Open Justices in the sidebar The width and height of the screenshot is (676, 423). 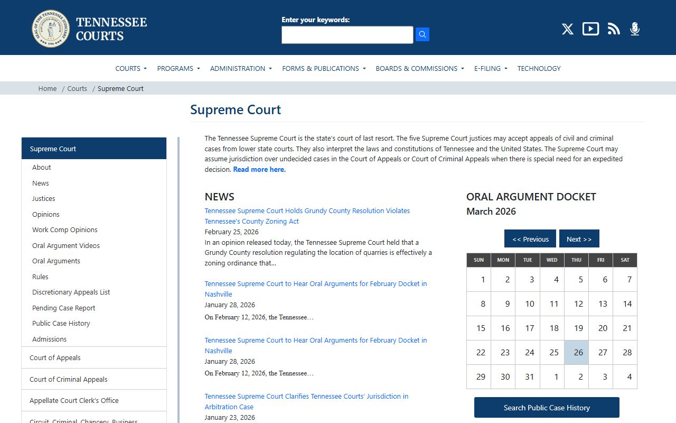click(44, 198)
